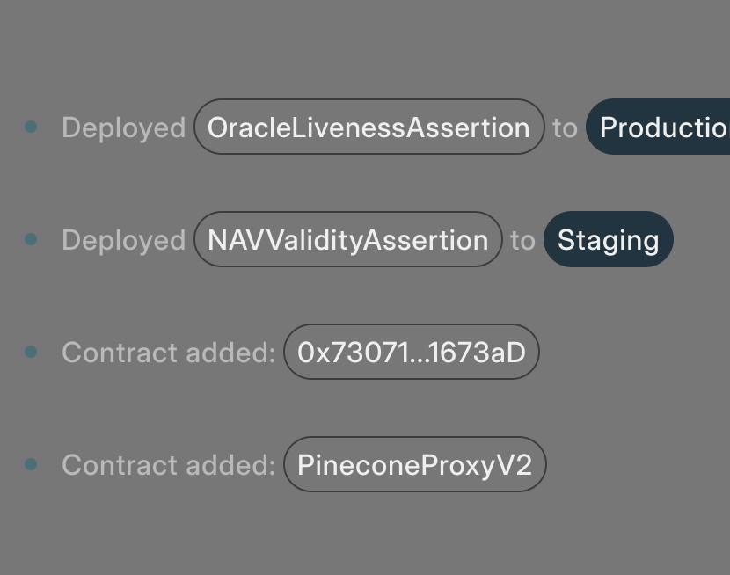Click "Deployed" text before OracleLivenessAssertion
The height and width of the screenshot is (575, 730).
tap(123, 127)
